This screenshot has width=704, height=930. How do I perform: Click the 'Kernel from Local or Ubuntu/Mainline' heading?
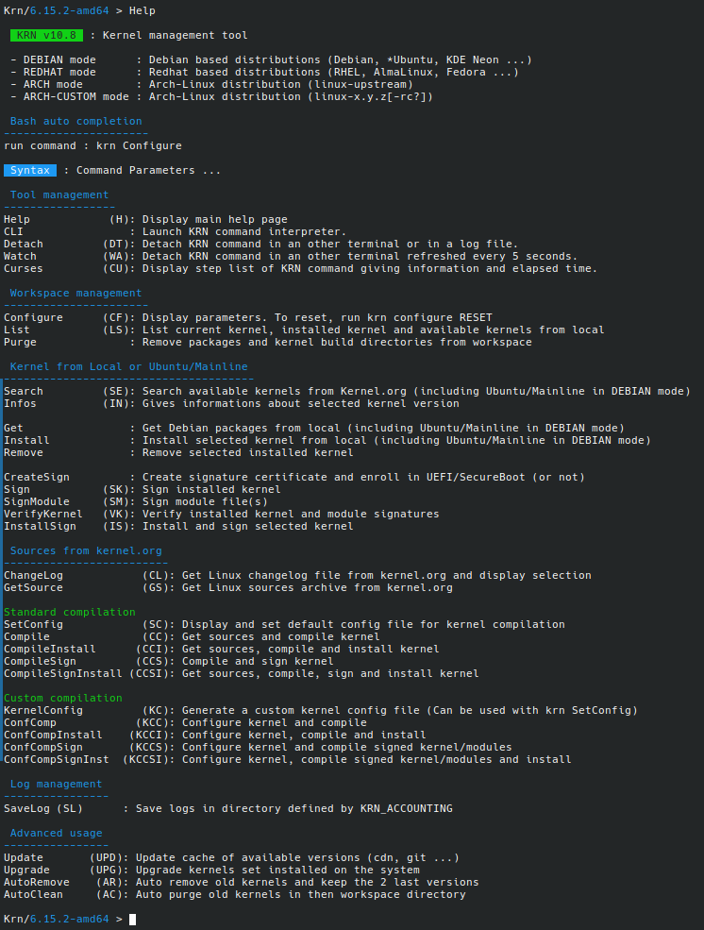point(128,366)
